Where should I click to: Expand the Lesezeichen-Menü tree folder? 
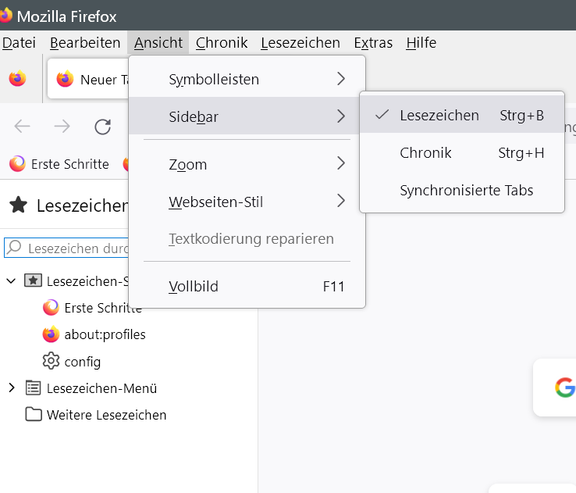[x=12, y=388]
